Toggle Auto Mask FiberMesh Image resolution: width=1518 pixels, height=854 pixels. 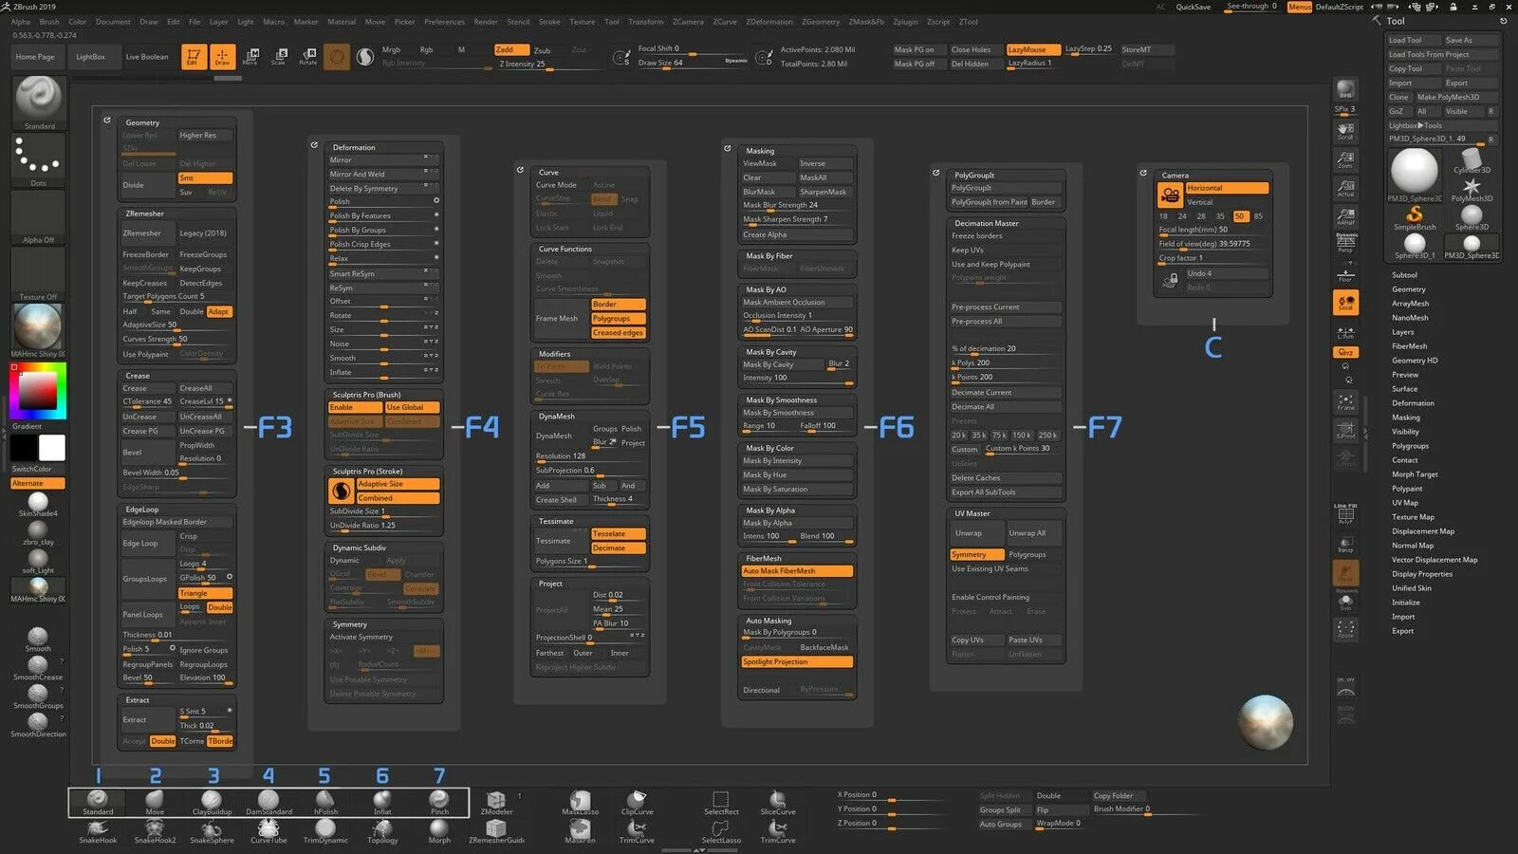tap(797, 571)
